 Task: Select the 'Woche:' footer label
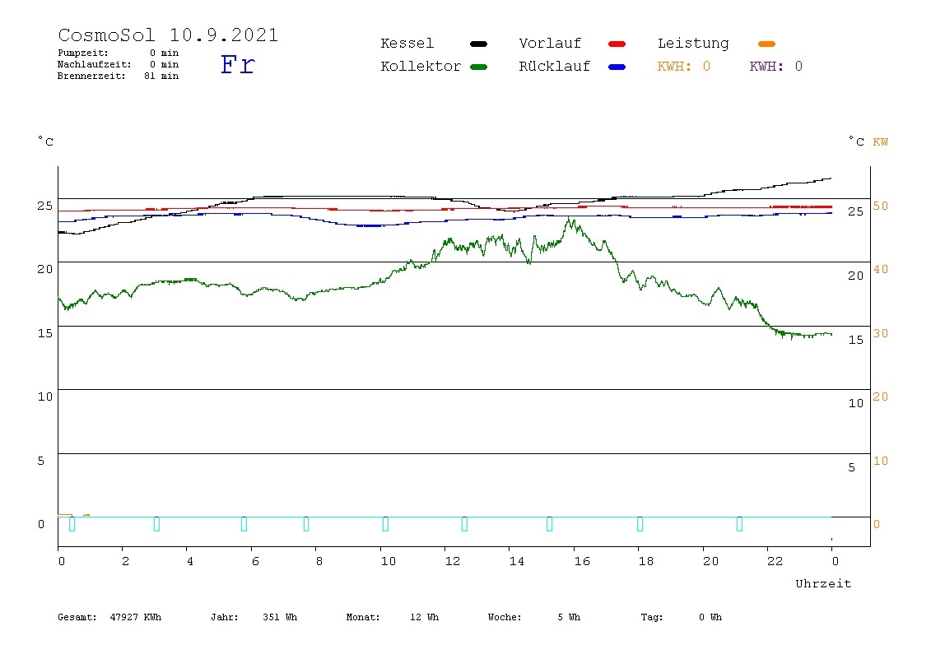coord(505,617)
